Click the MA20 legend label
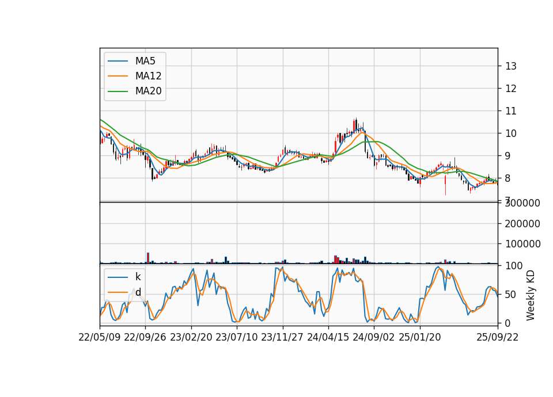This screenshot has height=397, width=553. pos(148,91)
